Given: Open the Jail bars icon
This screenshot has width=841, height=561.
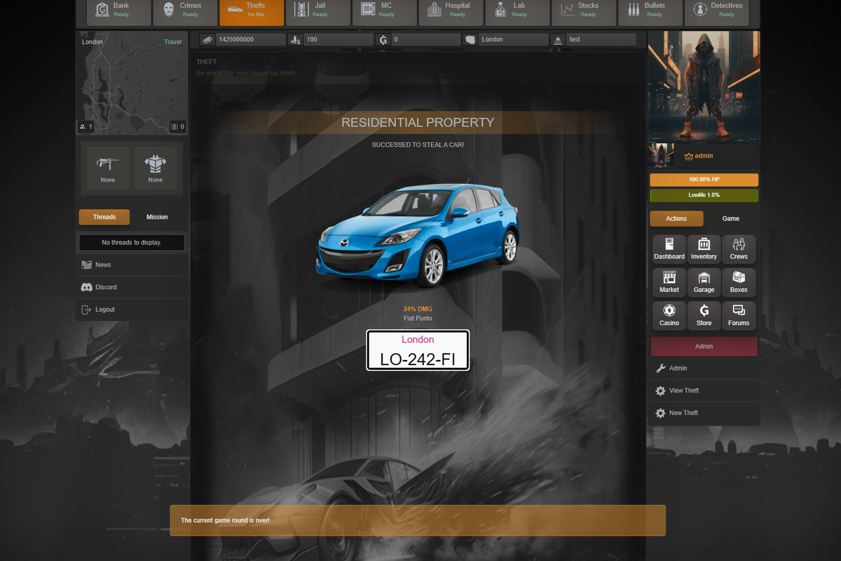Looking at the screenshot, I should (x=301, y=9).
